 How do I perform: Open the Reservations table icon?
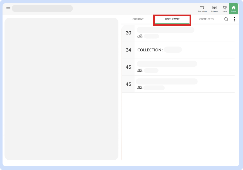(x=202, y=8)
